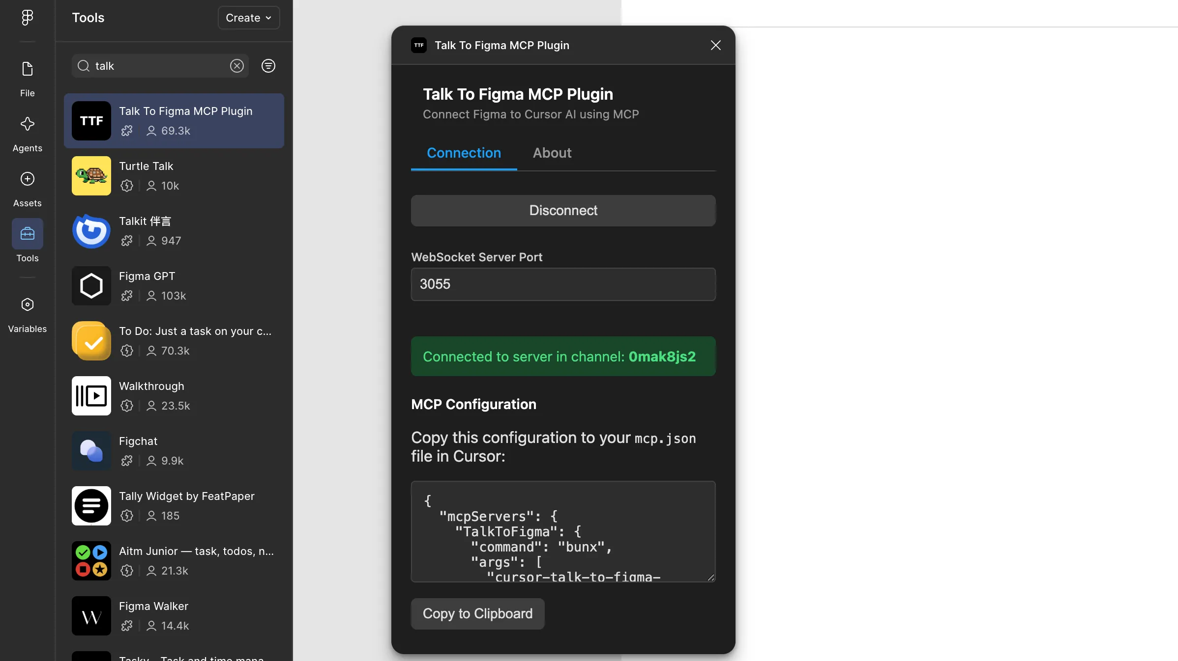Screen dimensions: 1178x661
Task: Select Figchat in the tools list
Action: click(x=174, y=451)
